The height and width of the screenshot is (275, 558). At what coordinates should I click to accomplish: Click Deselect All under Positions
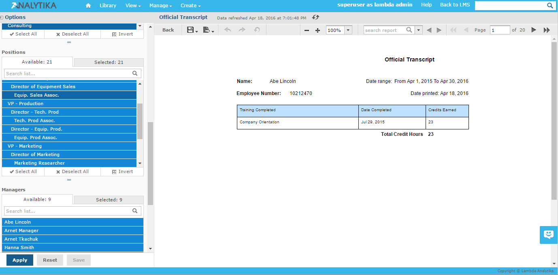point(72,171)
